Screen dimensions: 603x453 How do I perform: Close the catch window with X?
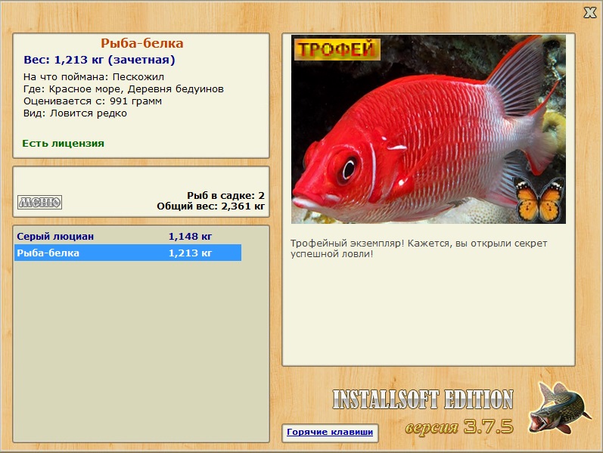(x=589, y=13)
